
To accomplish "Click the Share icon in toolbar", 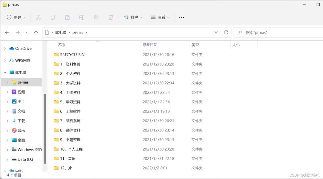I will pyautogui.click(x=96, y=17).
